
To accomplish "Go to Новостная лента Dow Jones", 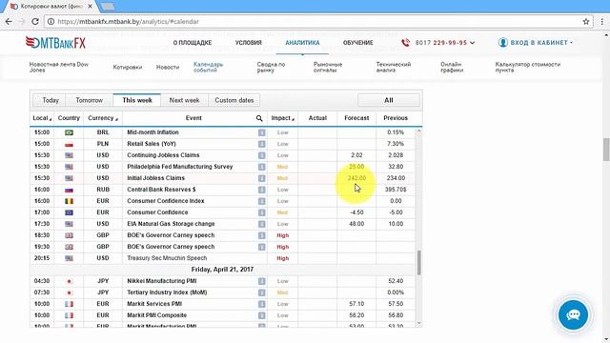I will [x=59, y=68].
